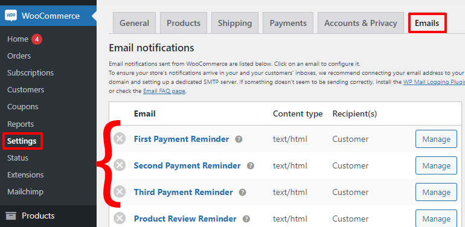Click the red Home notification badge
465x227 pixels.
pyautogui.click(x=37, y=39)
